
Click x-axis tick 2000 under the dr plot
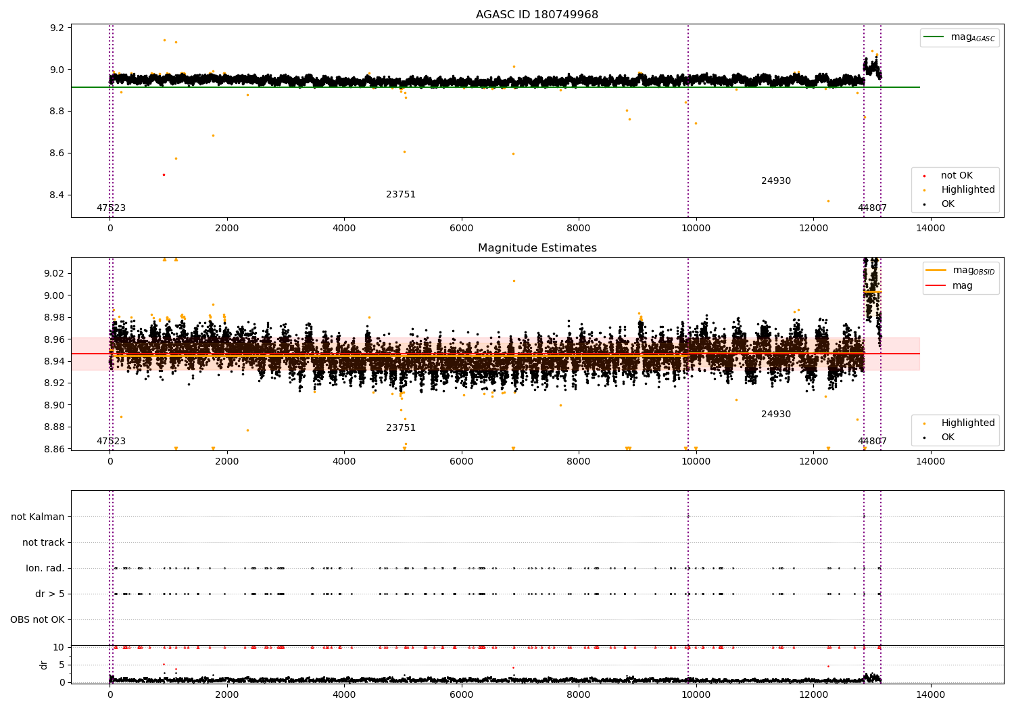(227, 695)
